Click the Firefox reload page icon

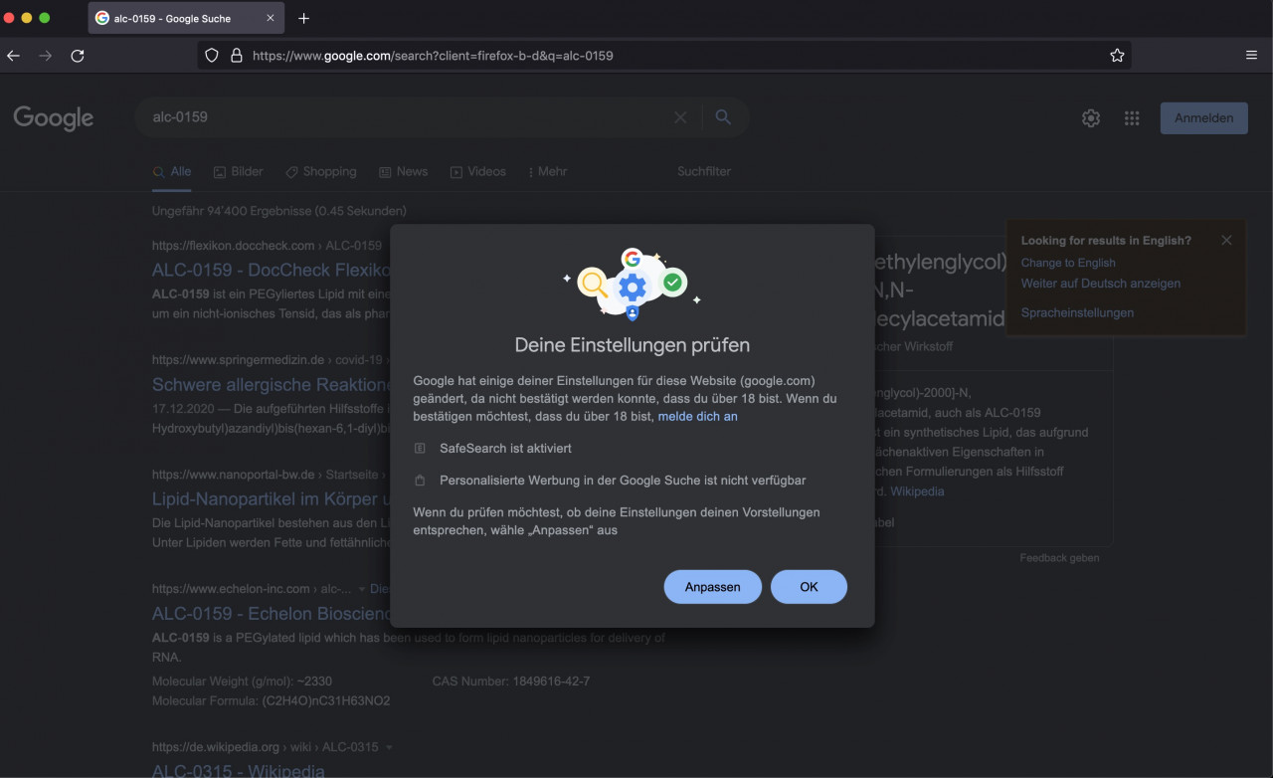pyautogui.click(x=77, y=56)
